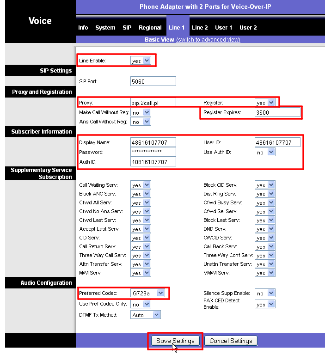Click the User ID field

(277, 142)
